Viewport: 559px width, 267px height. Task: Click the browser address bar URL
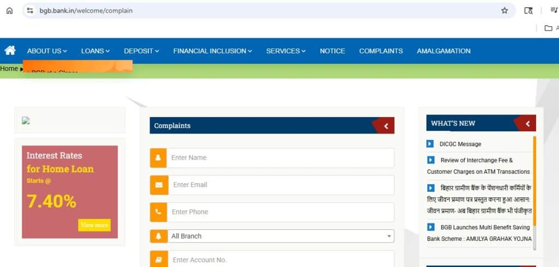click(x=86, y=11)
